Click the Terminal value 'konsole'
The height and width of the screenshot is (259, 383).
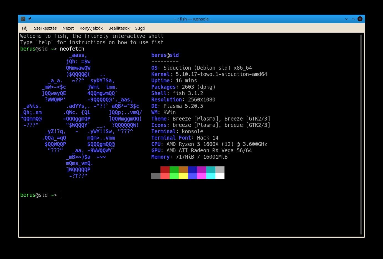(192, 131)
